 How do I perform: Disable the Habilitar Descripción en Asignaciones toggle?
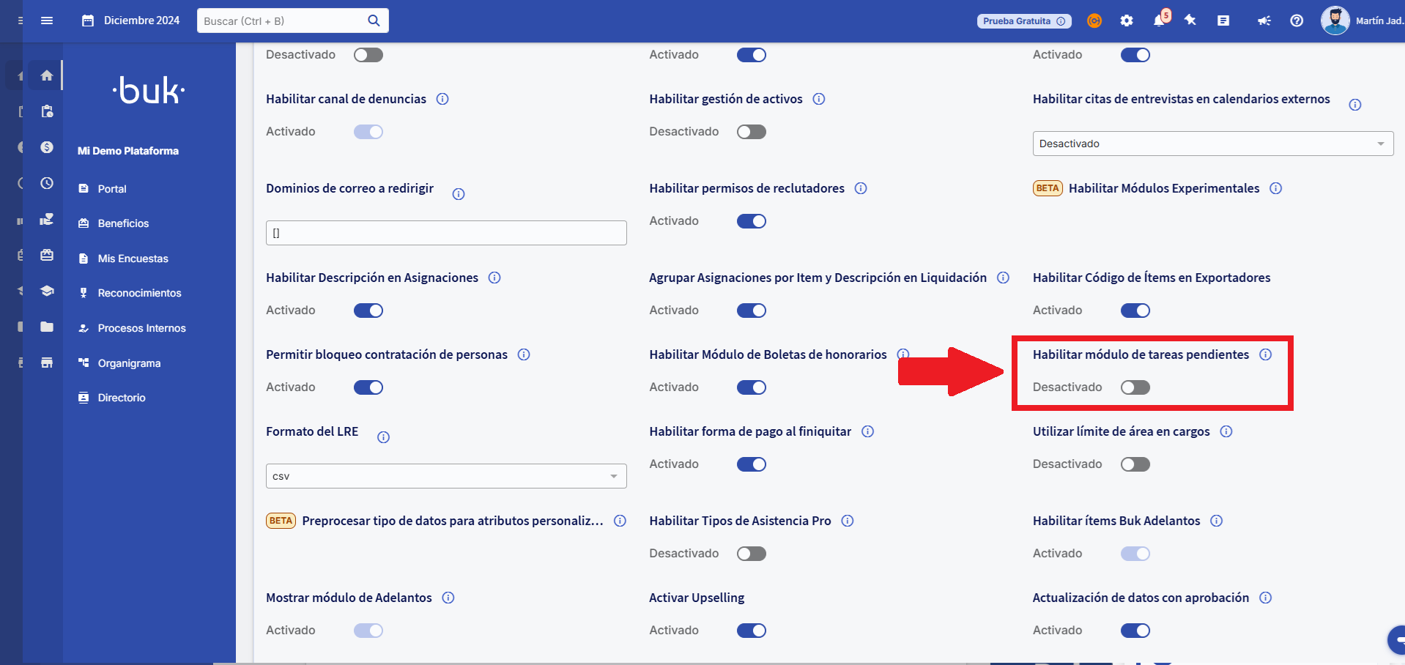(x=368, y=310)
